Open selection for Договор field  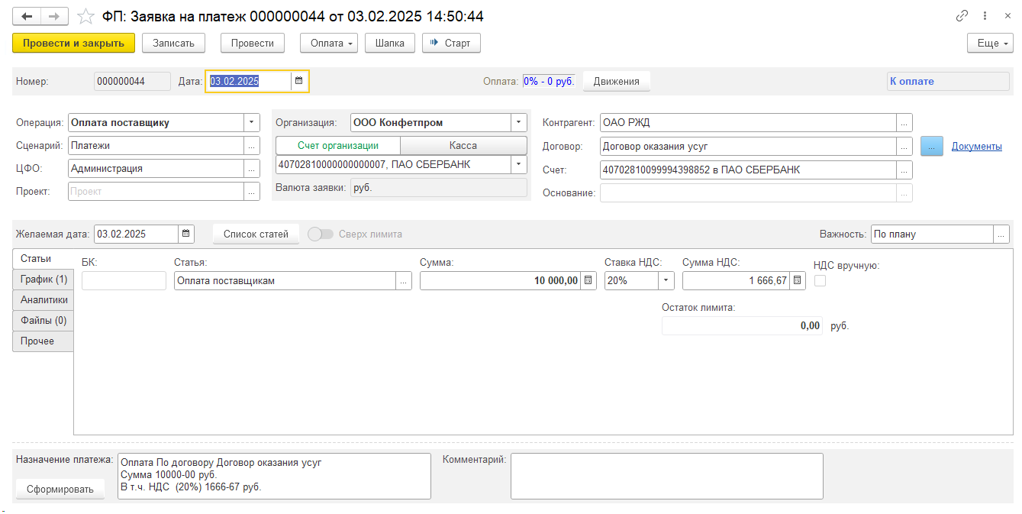click(x=904, y=146)
